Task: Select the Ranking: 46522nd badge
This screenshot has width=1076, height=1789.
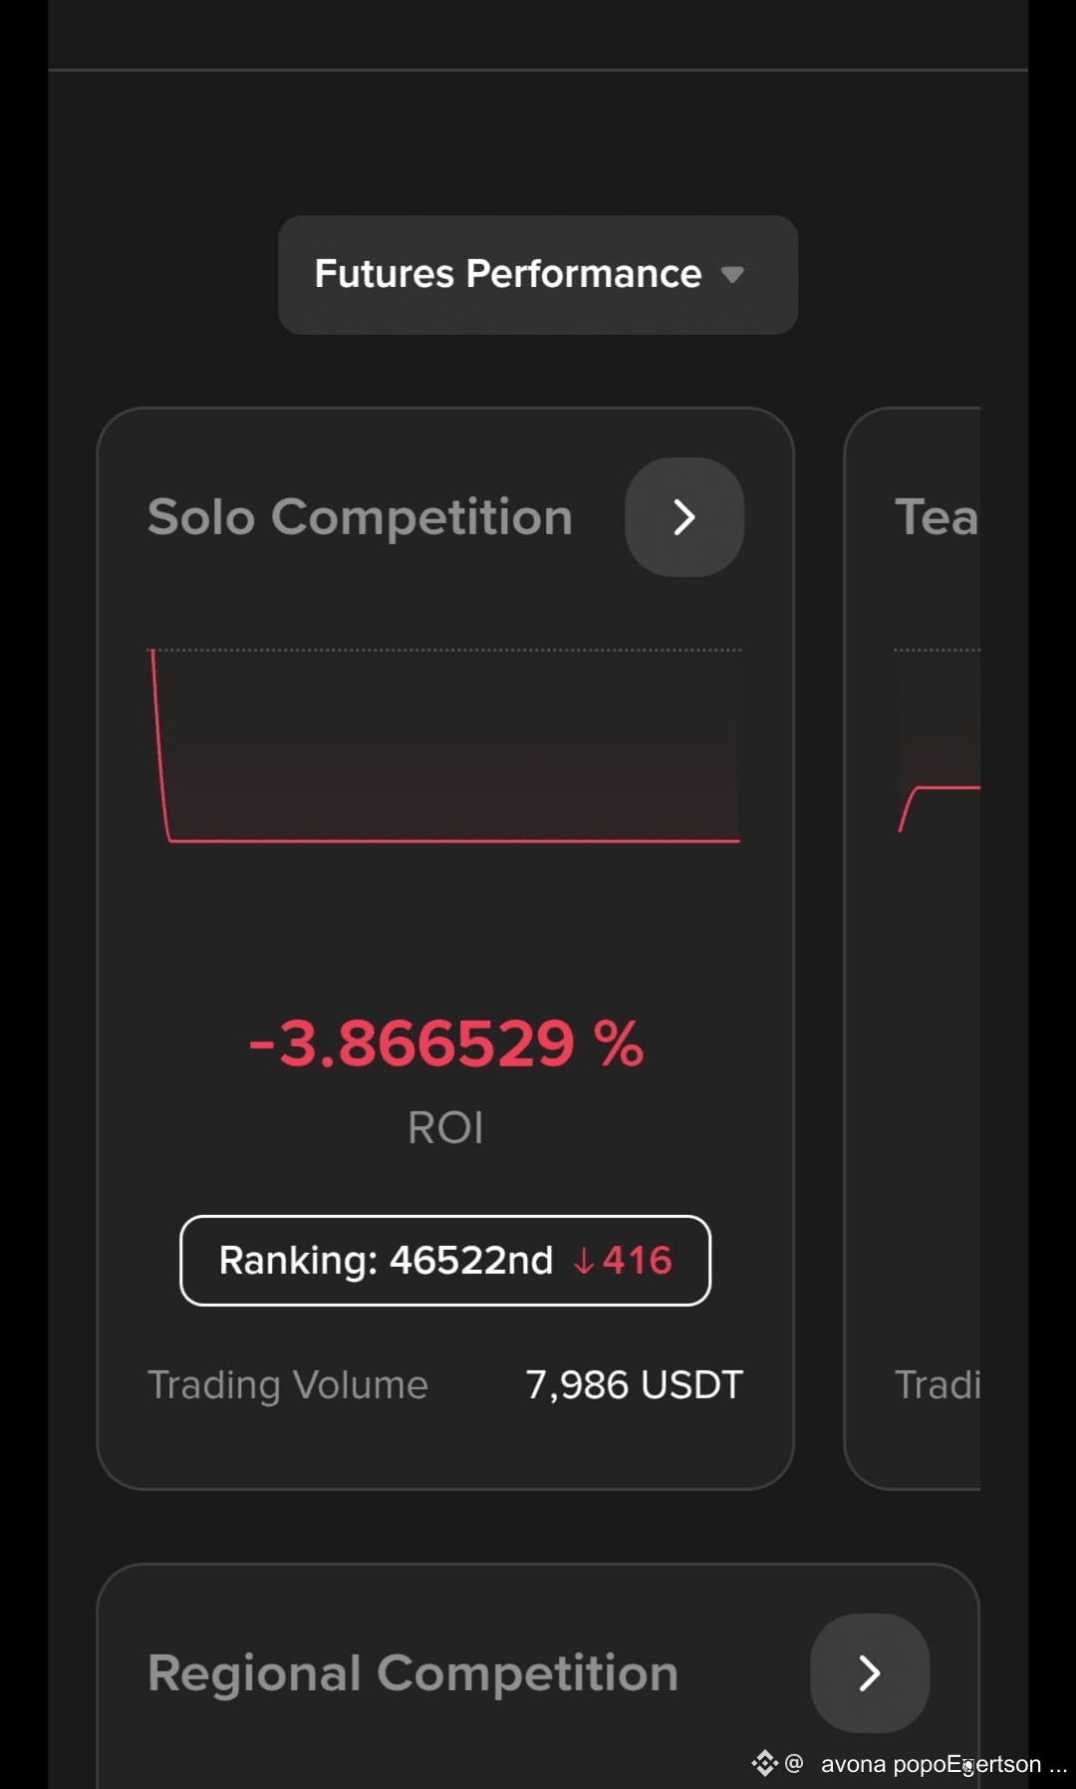Action: (x=445, y=1260)
